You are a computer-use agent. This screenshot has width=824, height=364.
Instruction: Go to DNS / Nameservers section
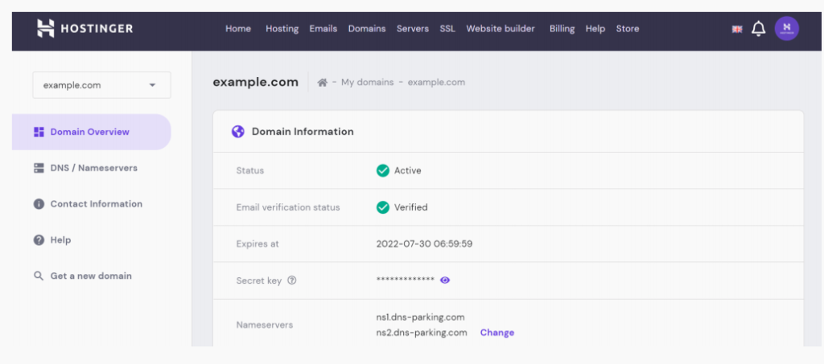tap(93, 168)
